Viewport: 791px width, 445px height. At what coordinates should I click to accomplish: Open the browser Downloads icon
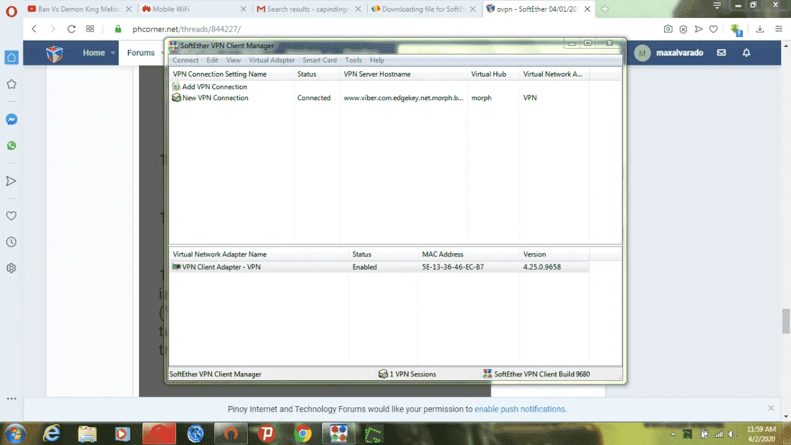click(760, 29)
